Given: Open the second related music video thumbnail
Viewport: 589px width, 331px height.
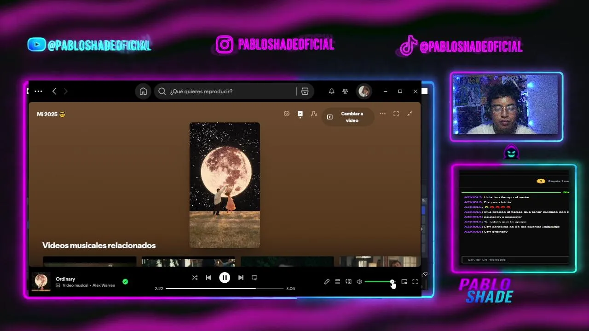Looking at the screenshot, I should pyautogui.click(x=189, y=262).
